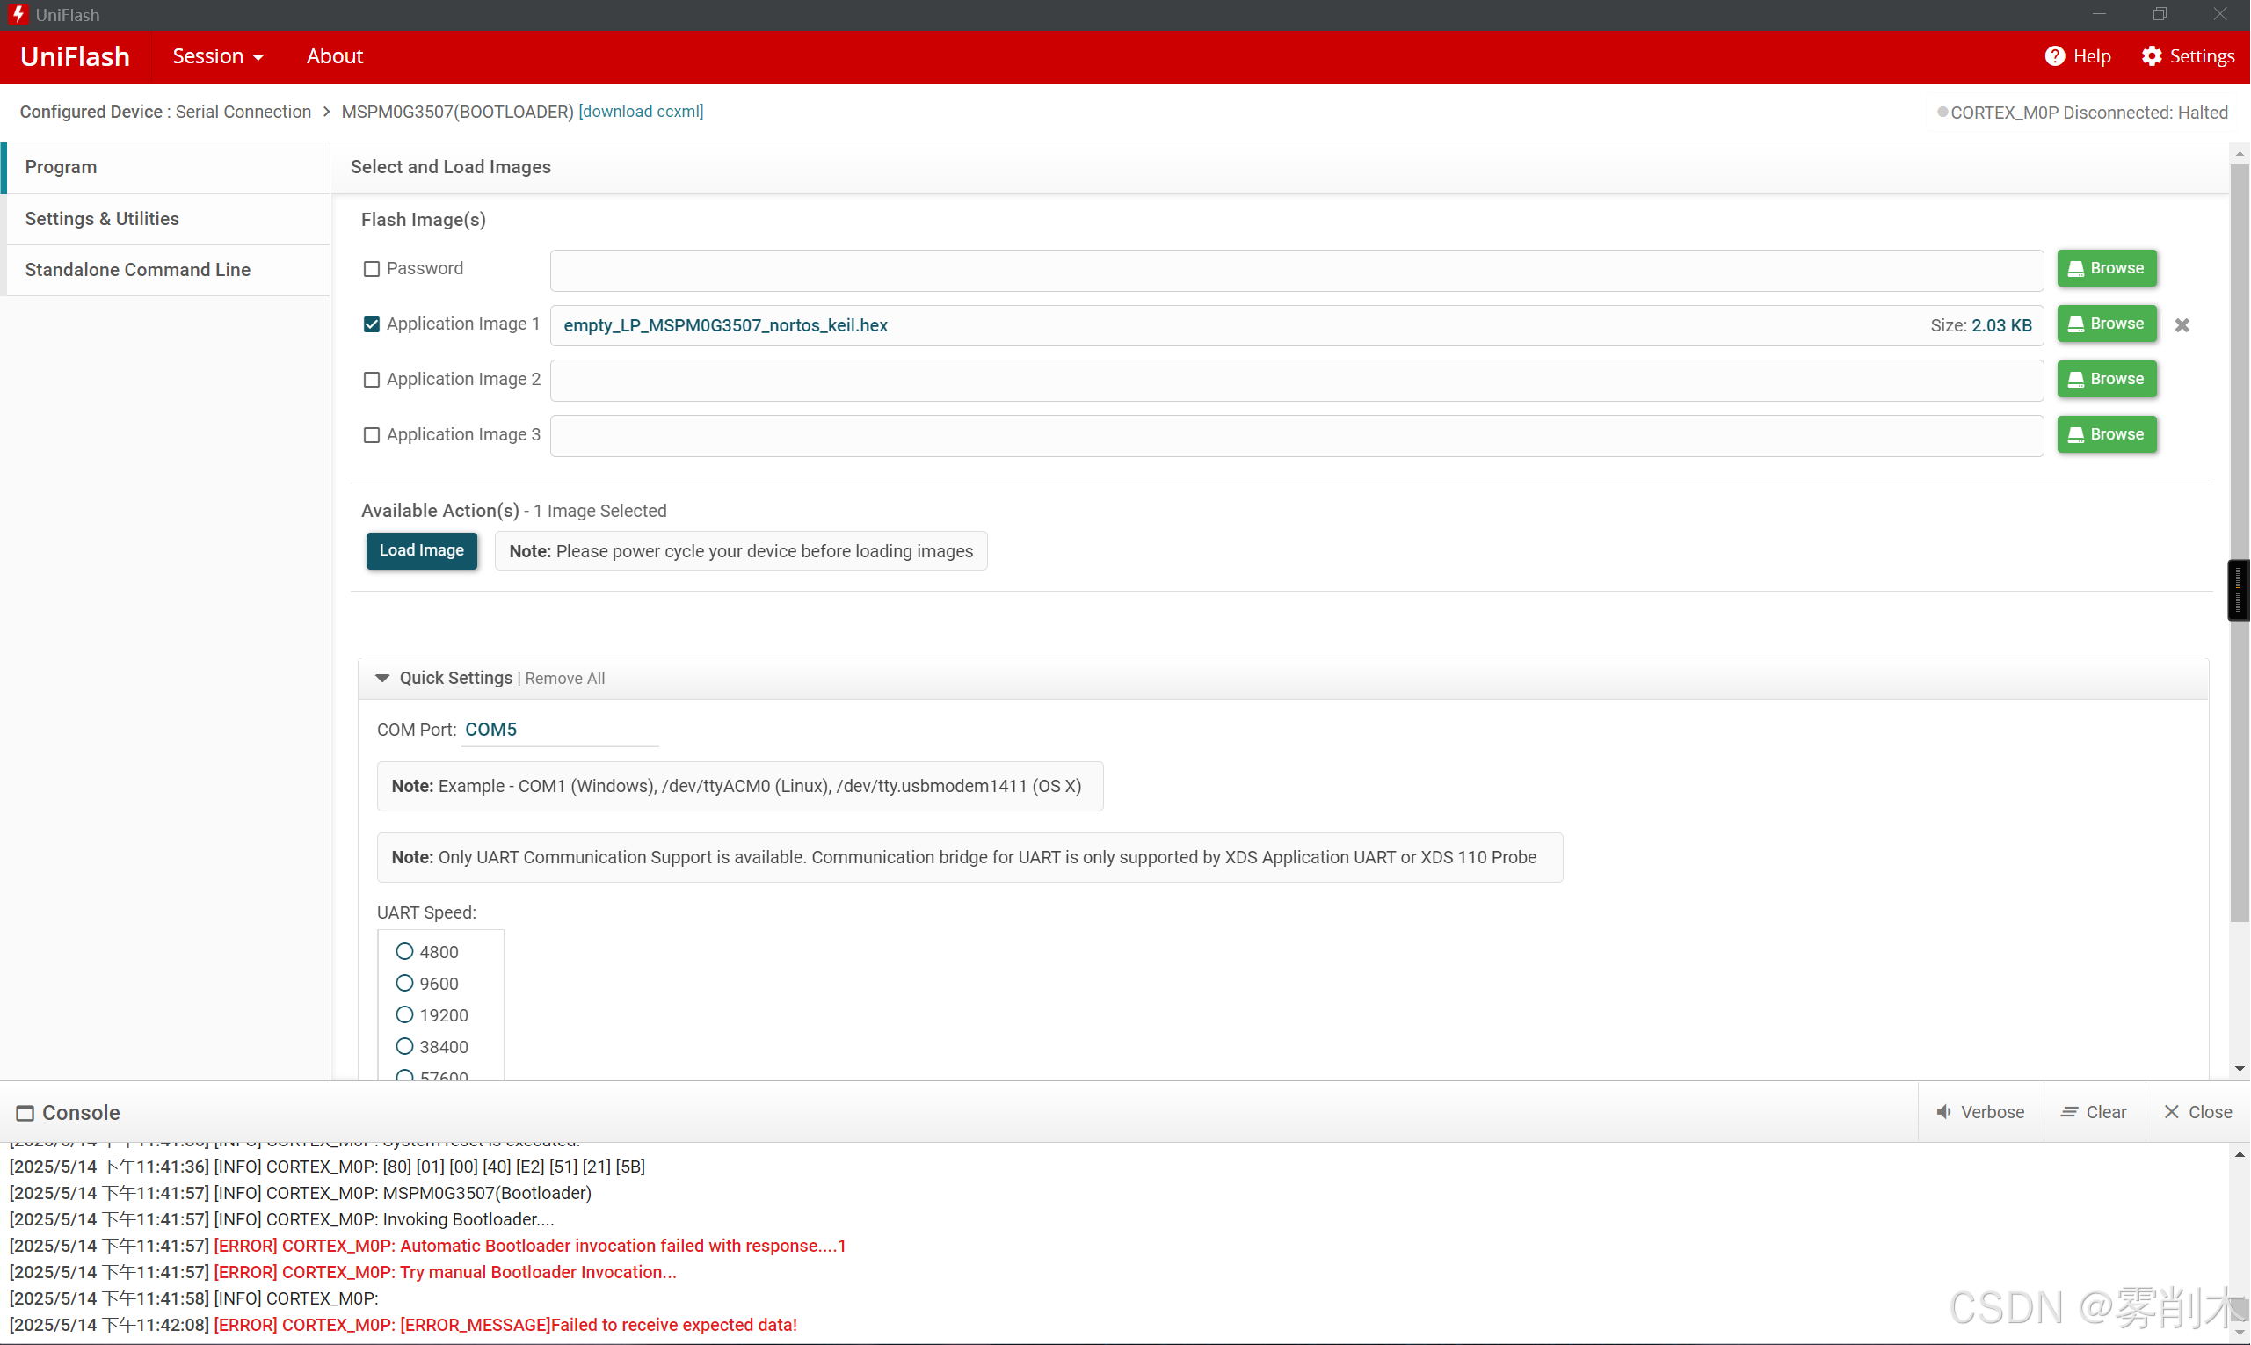Click 'Try manual Bootloader Invocation...' error line
This screenshot has height=1345, width=2251.
[445, 1273]
